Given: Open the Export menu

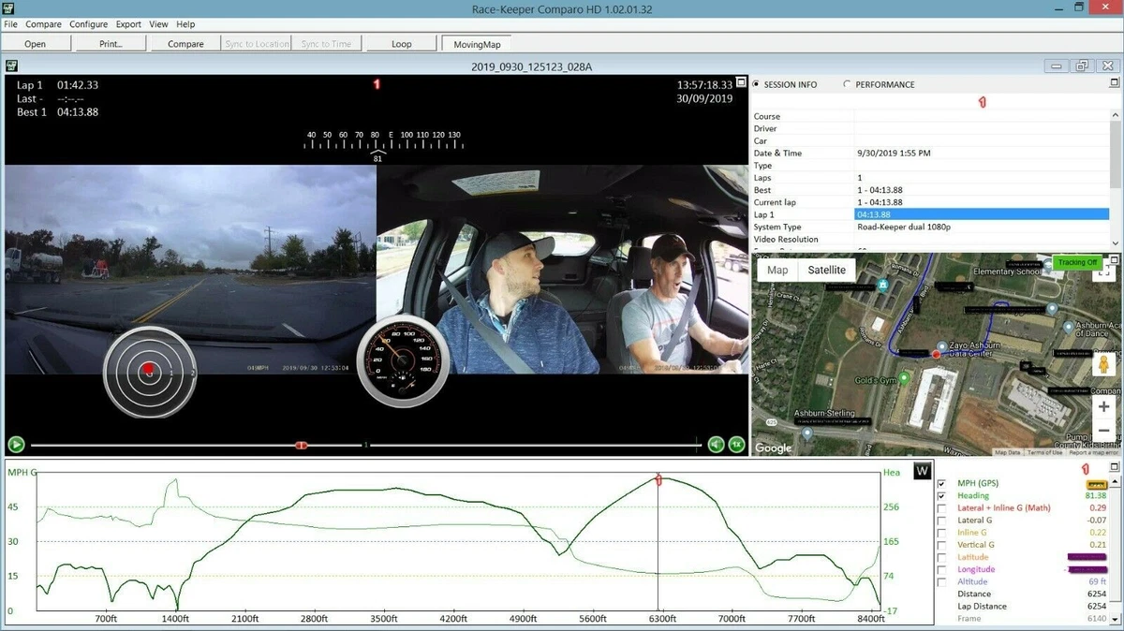Looking at the screenshot, I should pyautogui.click(x=128, y=23).
